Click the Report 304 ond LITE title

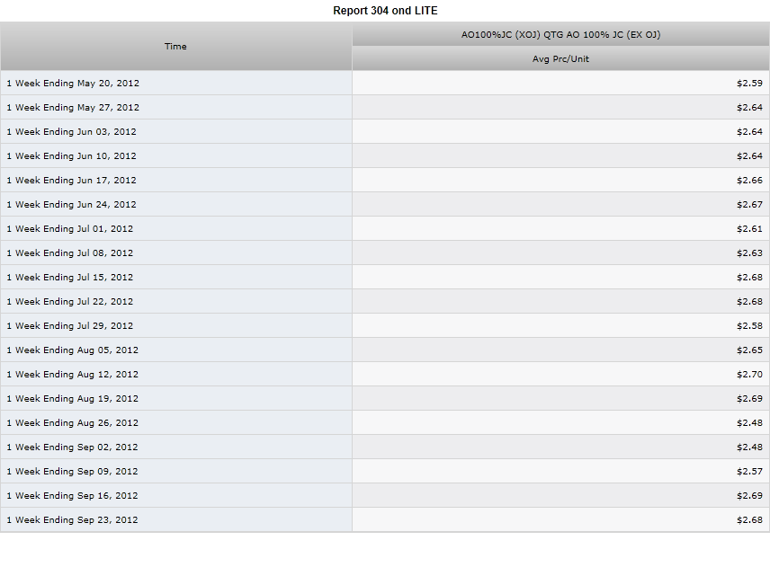(385, 11)
